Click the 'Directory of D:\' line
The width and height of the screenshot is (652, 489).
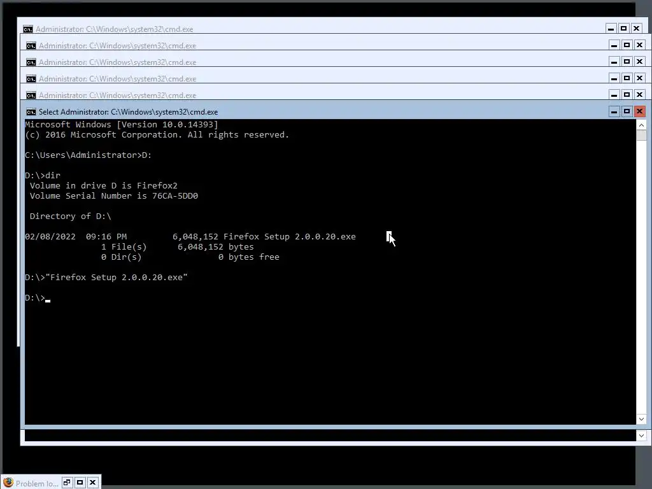(71, 216)
